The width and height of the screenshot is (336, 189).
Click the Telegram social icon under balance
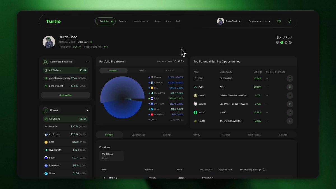(286, 43)
